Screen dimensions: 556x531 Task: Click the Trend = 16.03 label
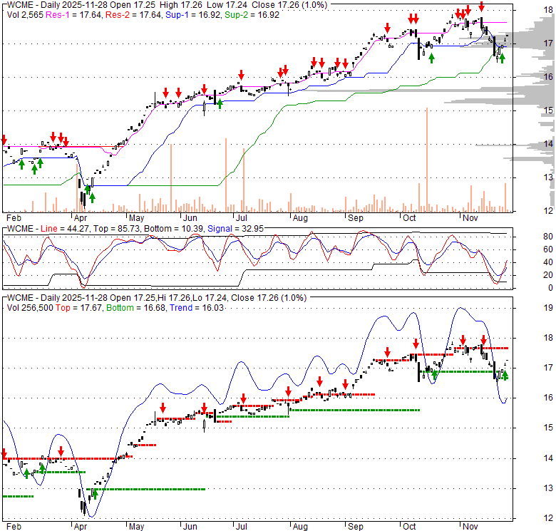click(197, 308)
